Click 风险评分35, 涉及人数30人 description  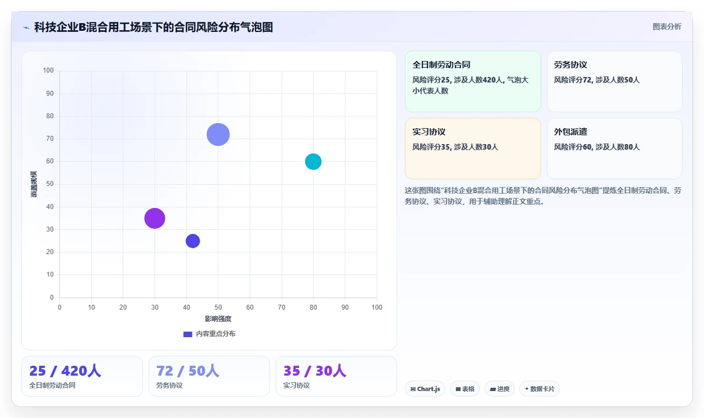[x=455, y=147]
